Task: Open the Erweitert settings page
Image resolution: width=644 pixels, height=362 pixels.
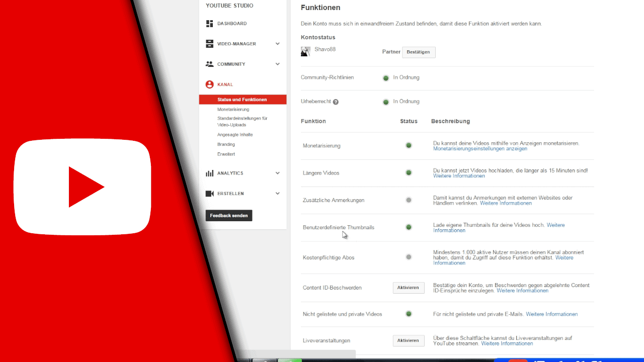Action: coord(226,154)
